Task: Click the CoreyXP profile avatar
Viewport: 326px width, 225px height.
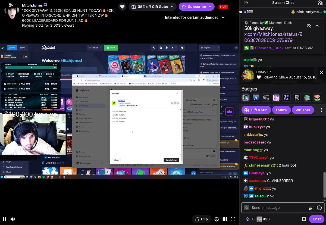Action: coord(248,76)
